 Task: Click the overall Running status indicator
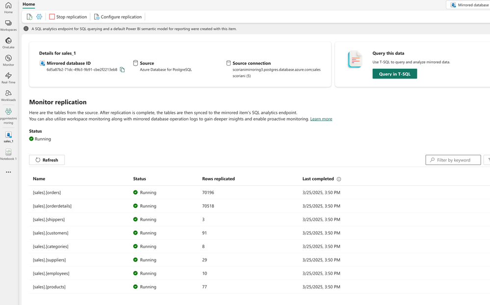click(40, 139)
